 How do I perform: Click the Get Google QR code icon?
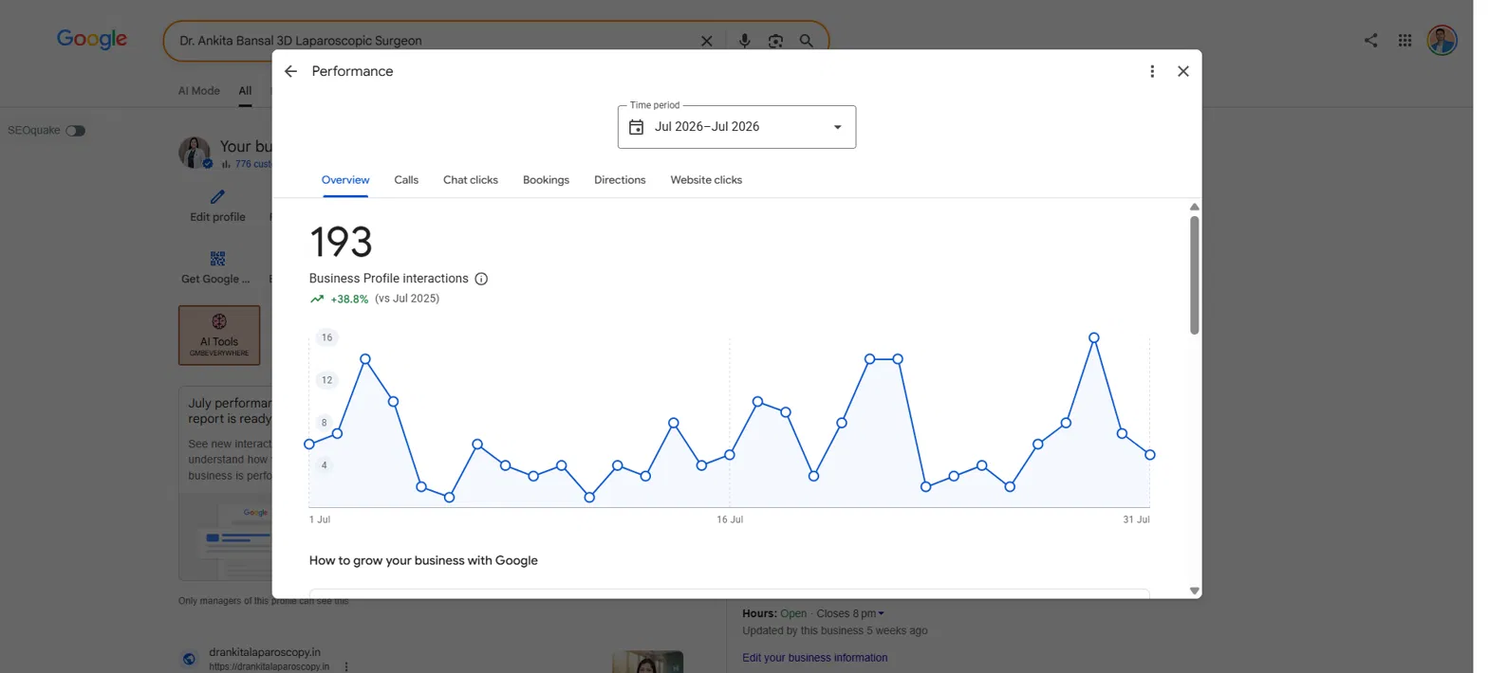tap(217, 259)
